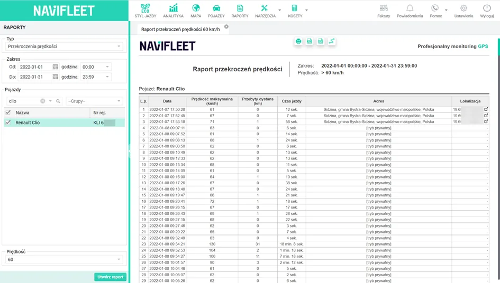Close the Raport przekroczeń prędkości tab

[x=226, y=27]
